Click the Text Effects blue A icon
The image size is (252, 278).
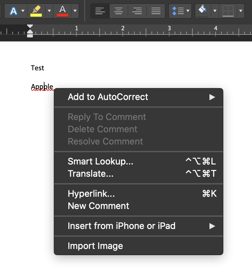coord(14,11)
